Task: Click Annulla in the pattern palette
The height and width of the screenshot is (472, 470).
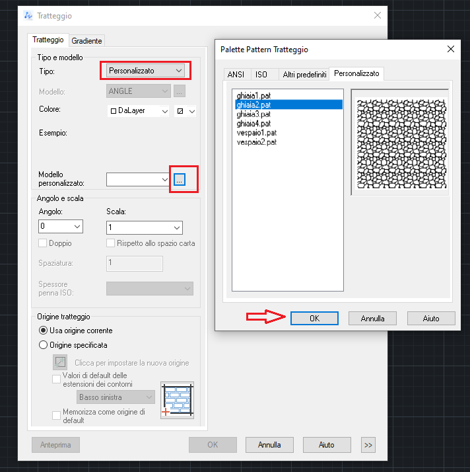Action: [372, 318]
